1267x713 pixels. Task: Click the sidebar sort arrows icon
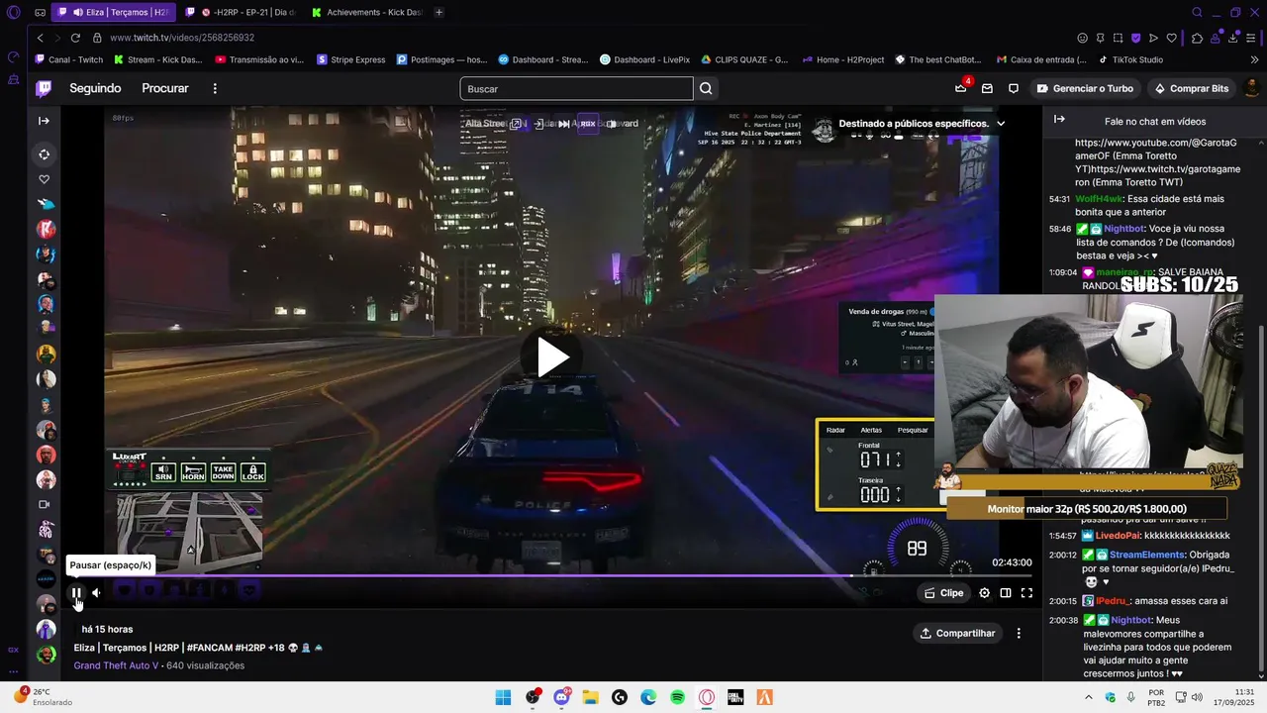[x=44, y=154]
